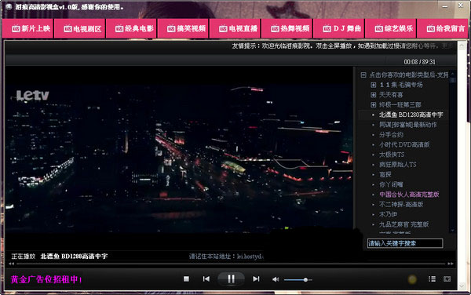Skip to the next track
This screenshot has height=295, width=471.
pyautogui.click(x=256, y=279)
